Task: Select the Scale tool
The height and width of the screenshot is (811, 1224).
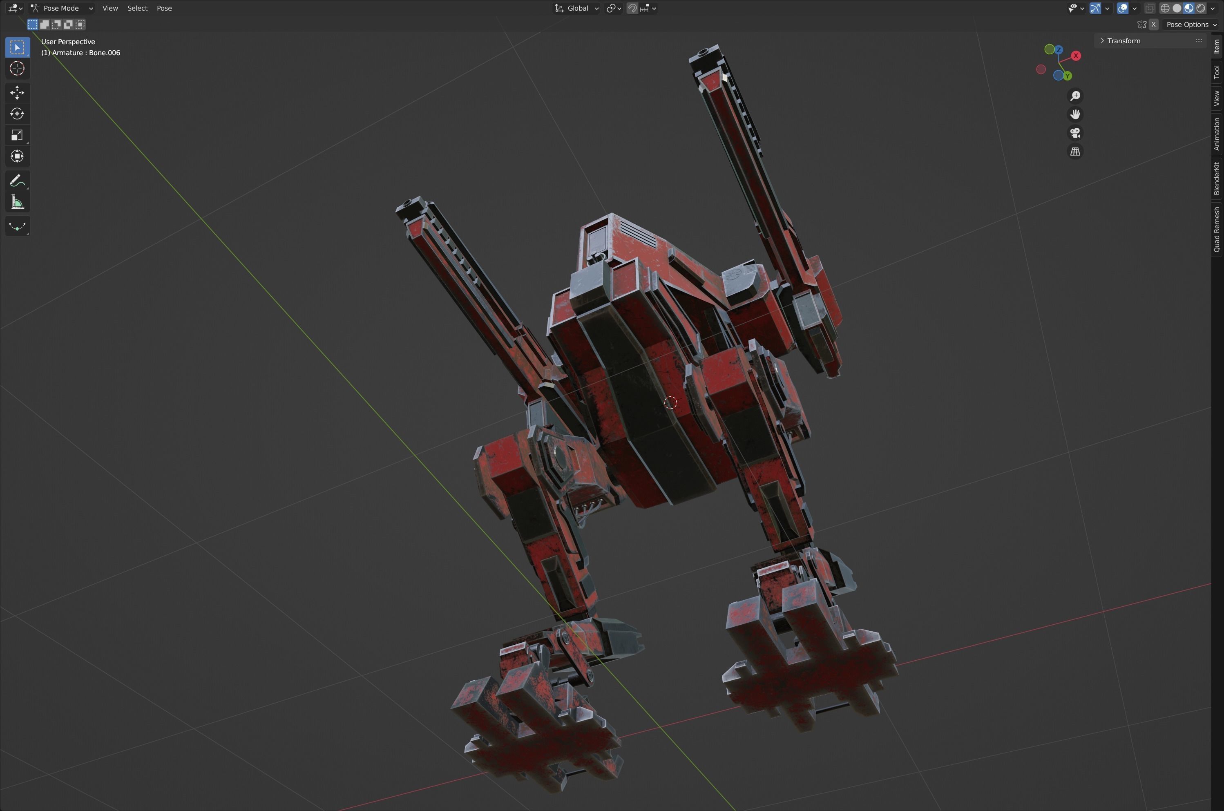Action: (17, 135)
